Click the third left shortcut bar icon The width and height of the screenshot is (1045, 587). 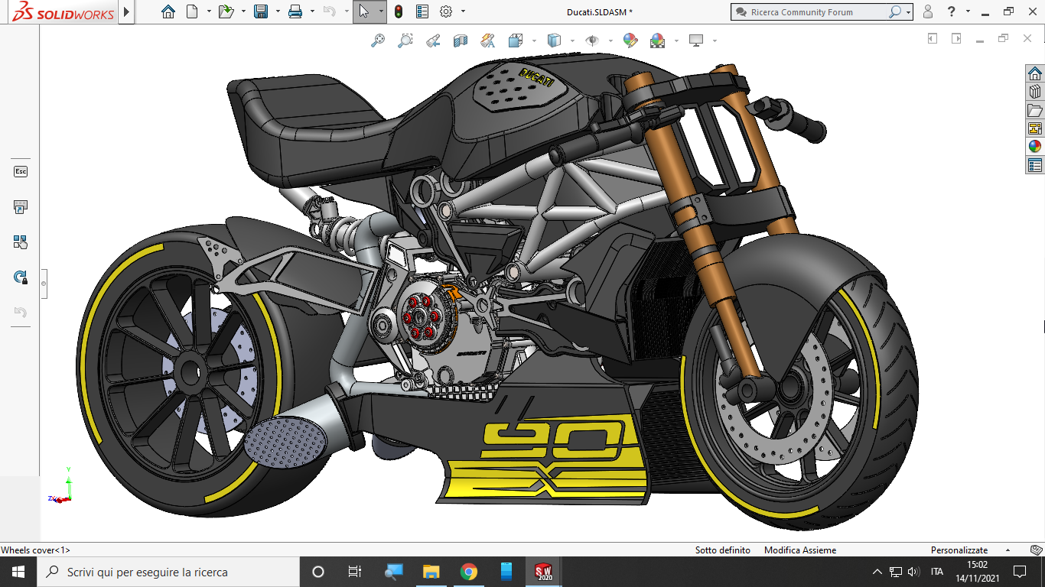[x=21, y=242]
